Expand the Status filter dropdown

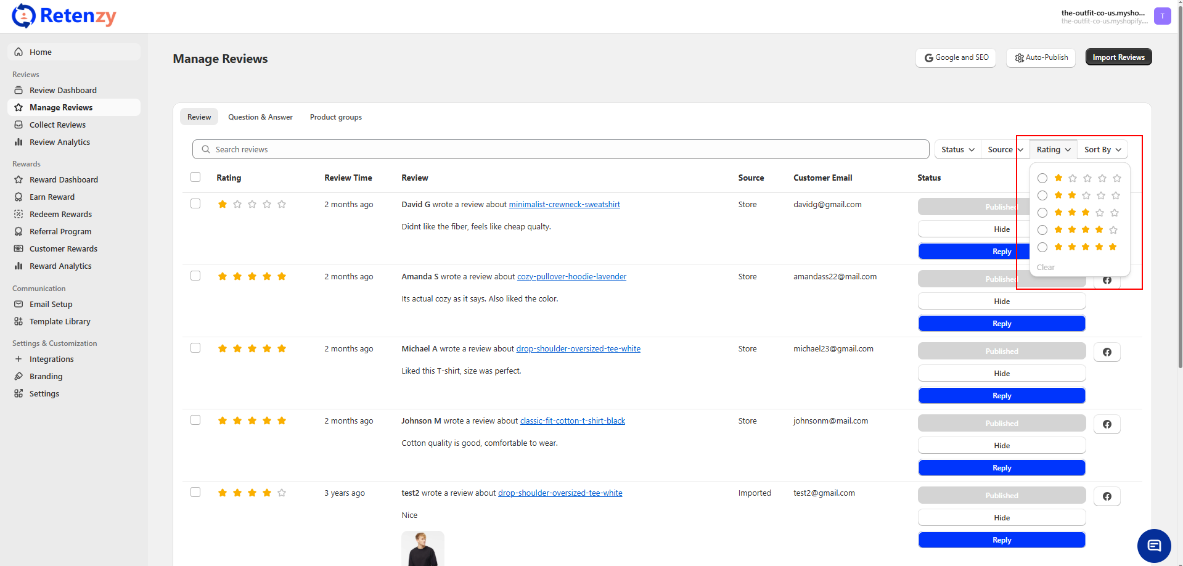coord(957,149)
